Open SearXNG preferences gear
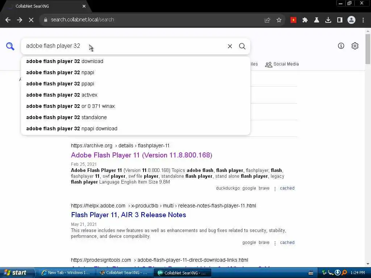371x278 pixels. (x=355, y=46)
